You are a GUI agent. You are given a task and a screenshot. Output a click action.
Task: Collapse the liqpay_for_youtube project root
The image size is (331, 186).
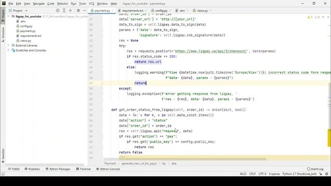[8, 16]
